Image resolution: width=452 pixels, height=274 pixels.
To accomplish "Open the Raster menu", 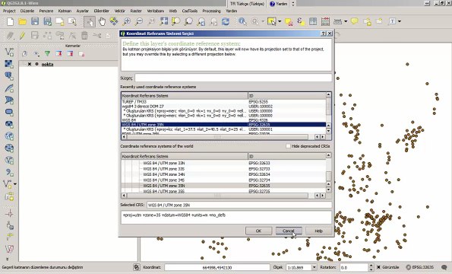I will [x=136, y=11].
